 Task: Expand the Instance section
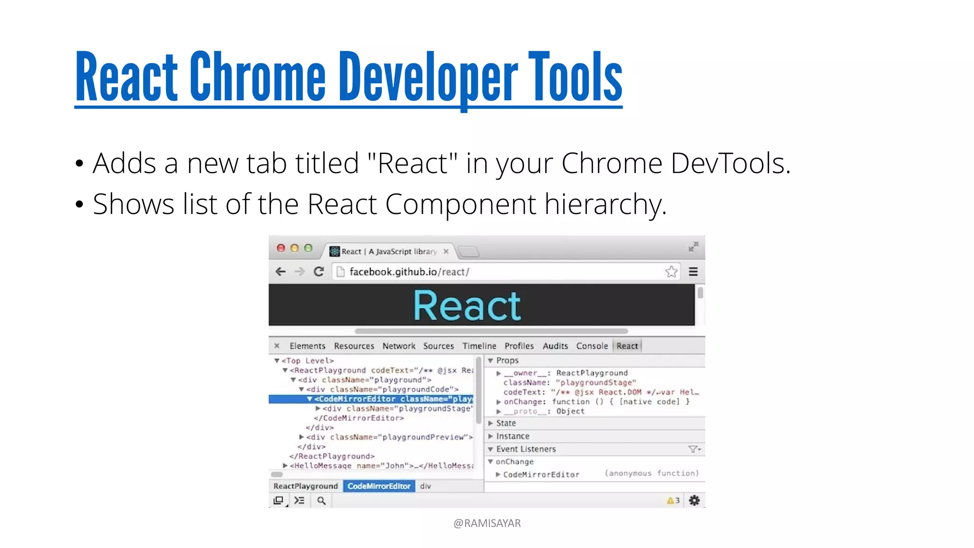coord(490,436)
